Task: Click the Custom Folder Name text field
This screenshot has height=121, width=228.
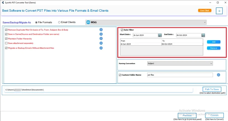Action: tap(180, 75)
